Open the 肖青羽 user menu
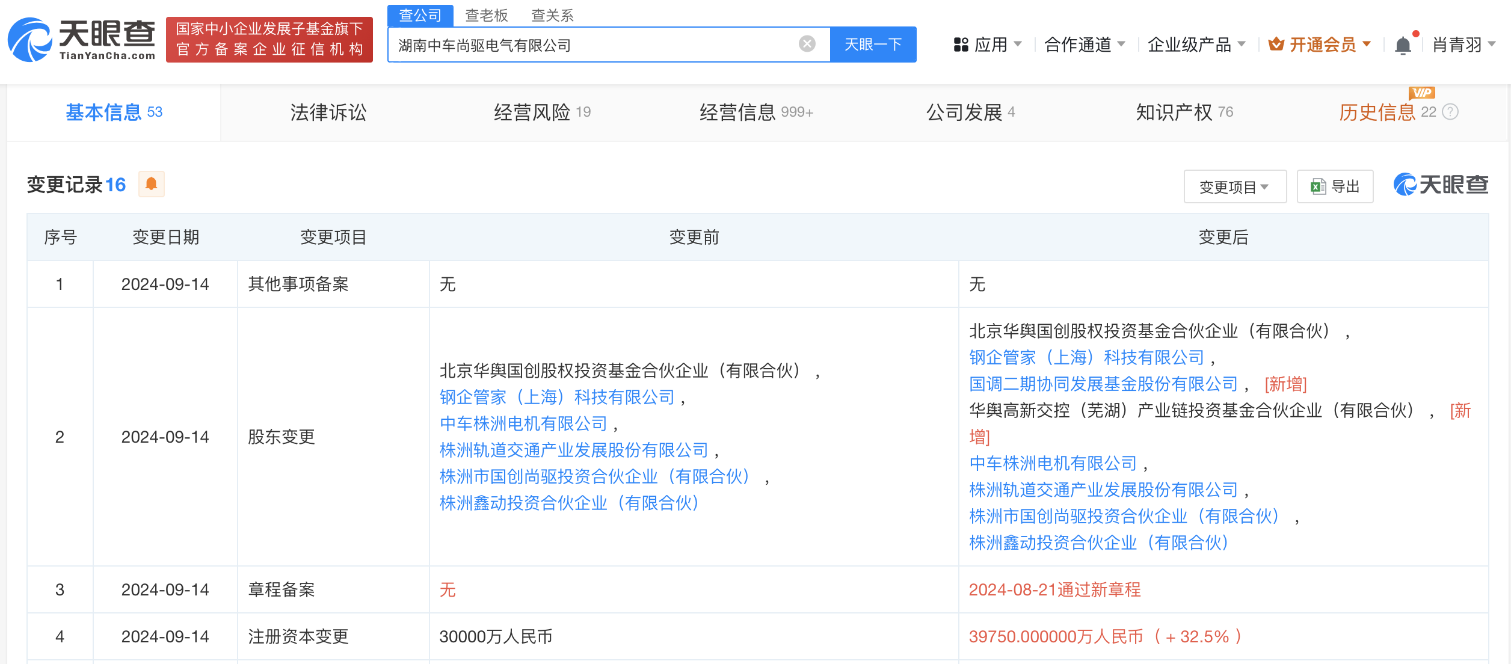Viewport: 1511px width, 664px height. [x=1463, y=45]
